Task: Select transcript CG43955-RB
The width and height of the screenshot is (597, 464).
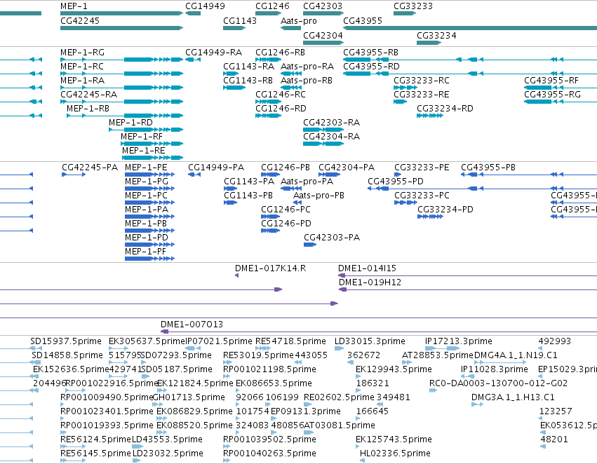Action: (x=470, y=60)
